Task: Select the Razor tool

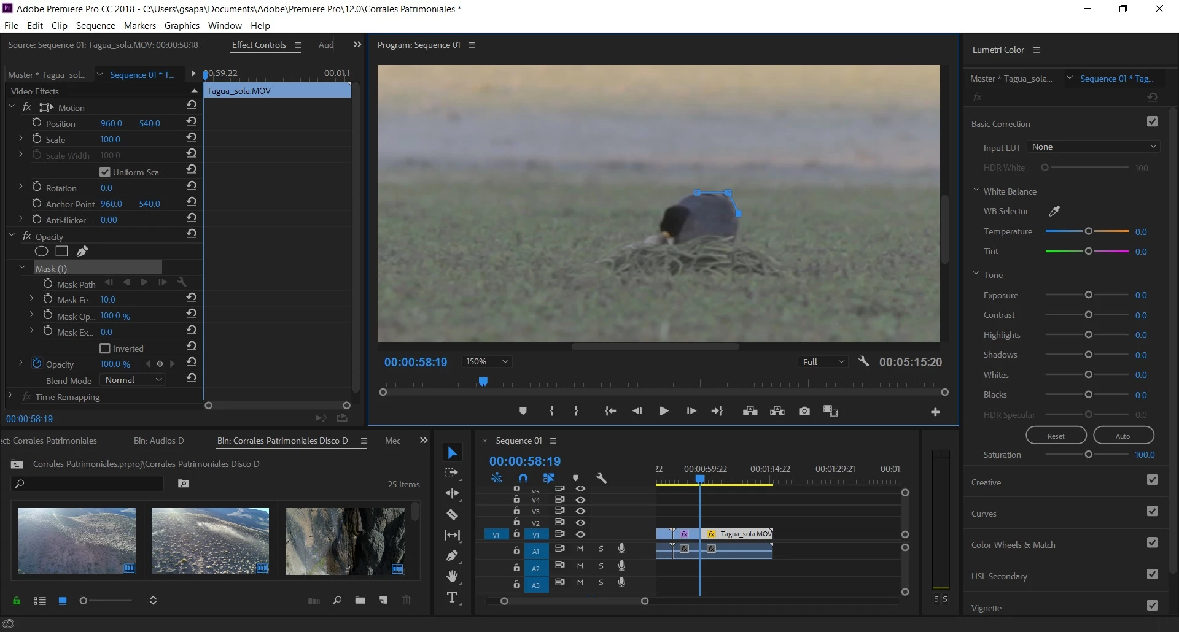Action: 452,515
